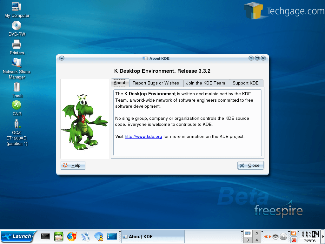Click the lock/logout applet handle arrow
Viewport: 325px width, 244px height.
click(x=289, y=231)
